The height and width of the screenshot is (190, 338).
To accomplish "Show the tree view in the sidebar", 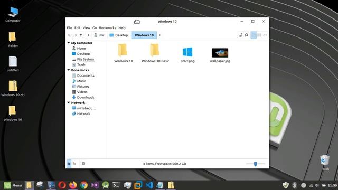I will tap(74, 164).
